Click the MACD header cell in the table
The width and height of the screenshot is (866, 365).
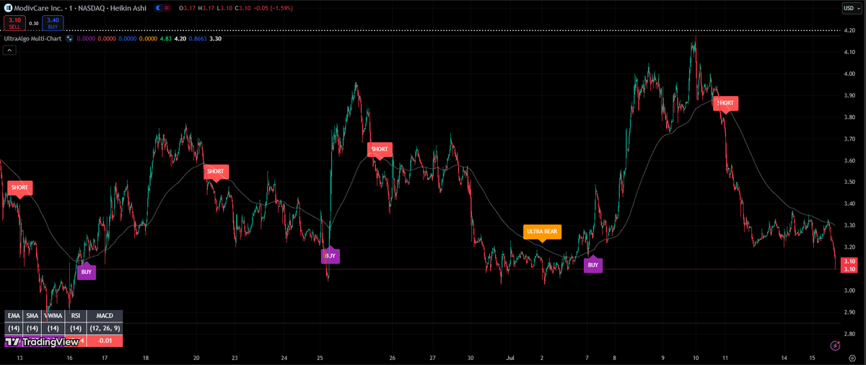tap(104, 316)
